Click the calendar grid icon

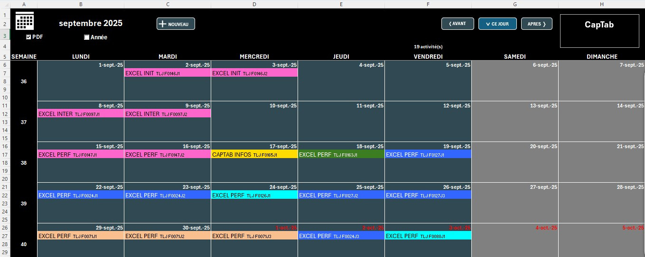point(25,21)
